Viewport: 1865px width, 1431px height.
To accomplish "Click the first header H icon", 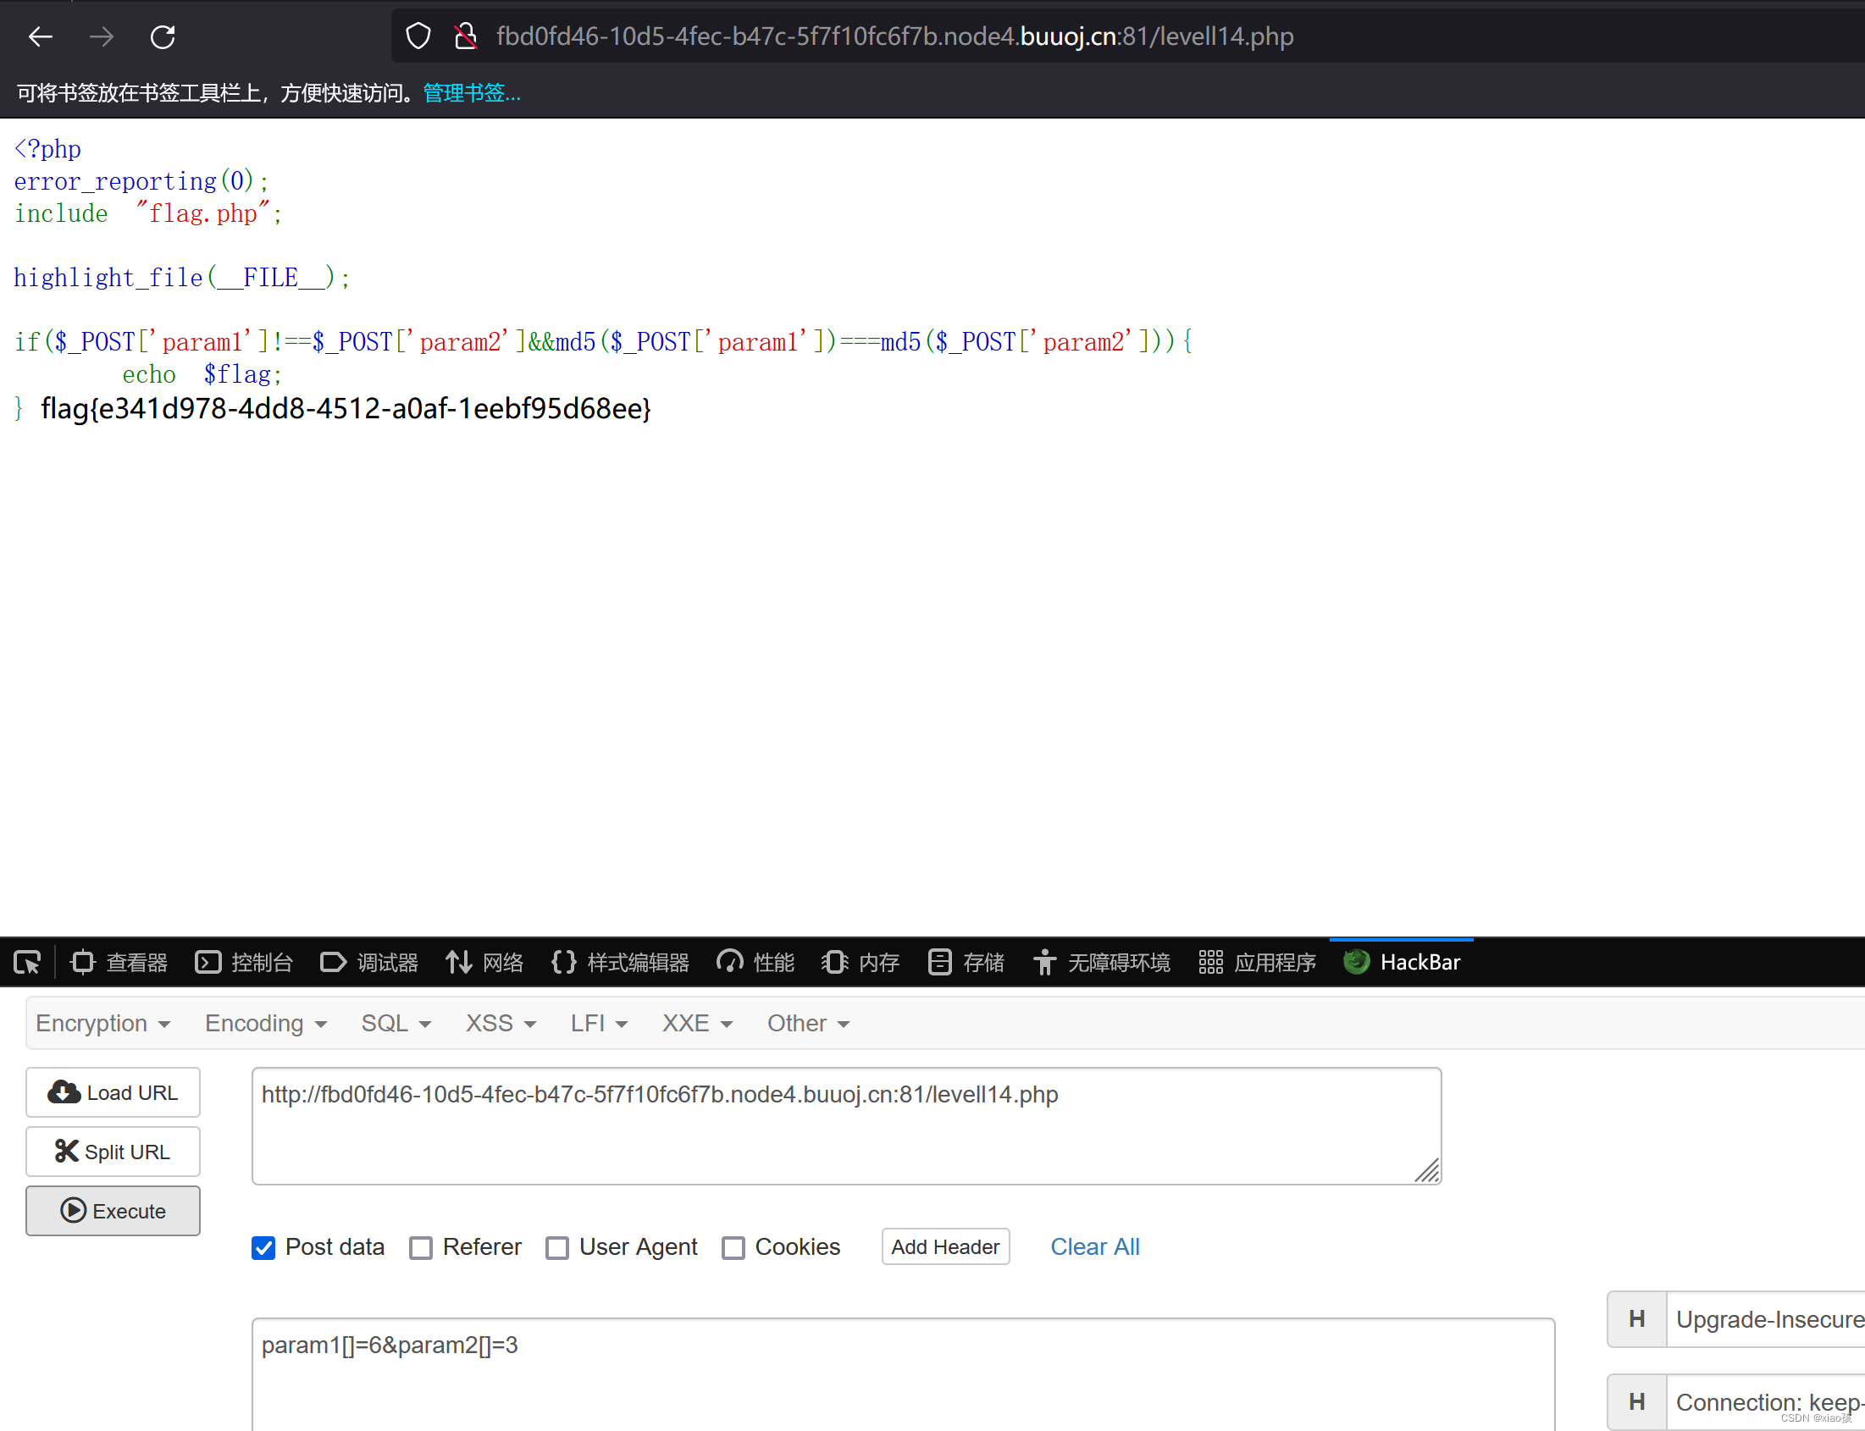I will coord(1635,1319).
